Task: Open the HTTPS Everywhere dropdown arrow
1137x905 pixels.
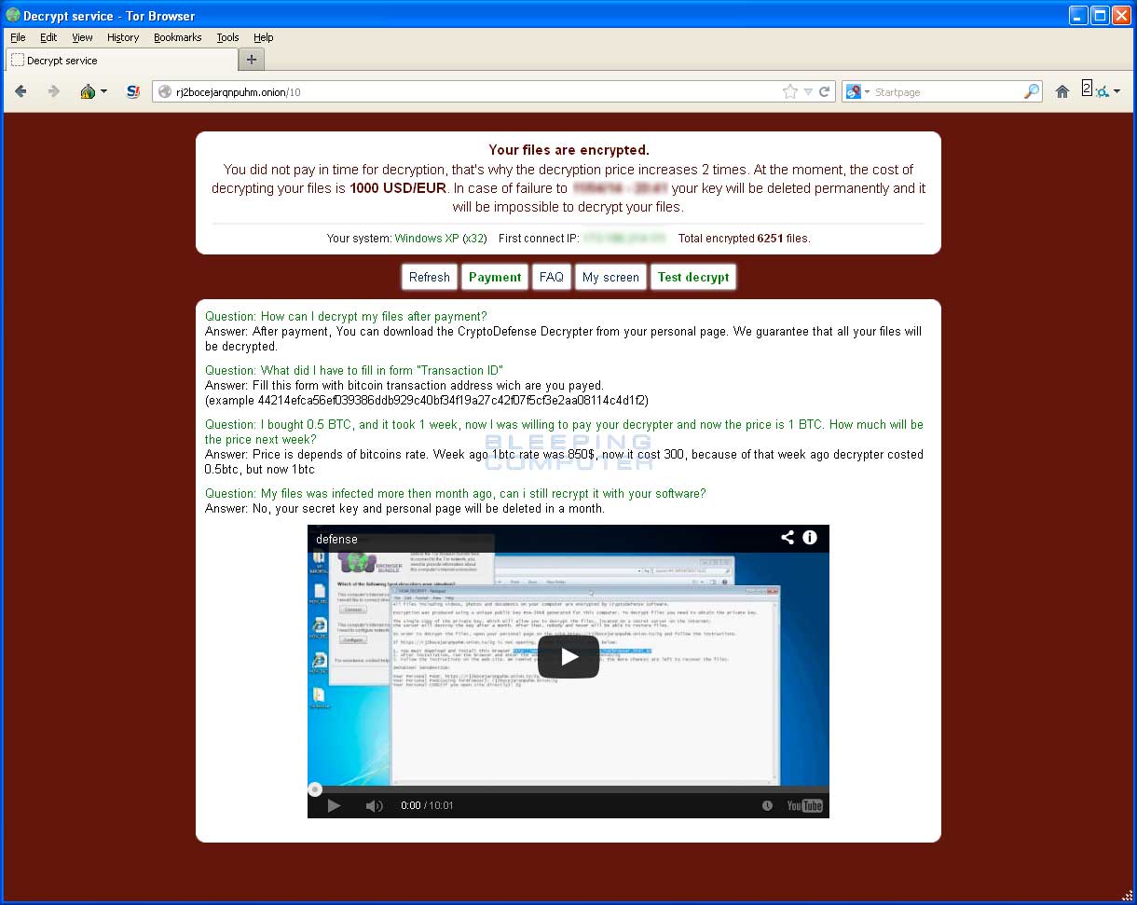Action: (x=1116, y=91)
